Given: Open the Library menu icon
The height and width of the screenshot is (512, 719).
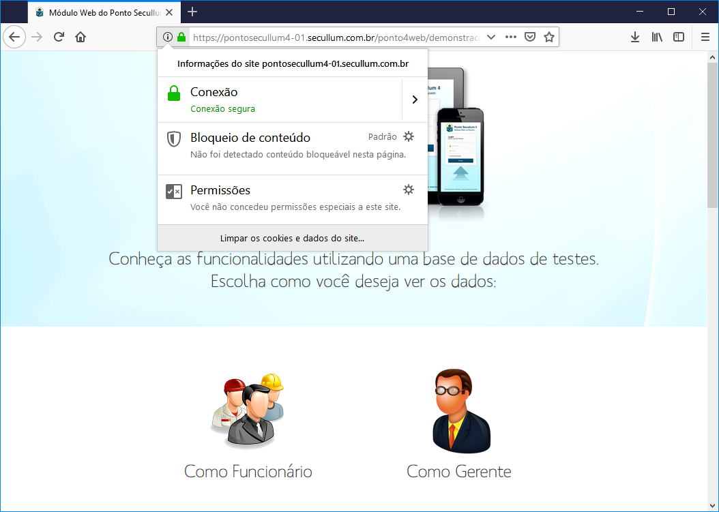Looking at the screenshot, I should [x=657, y=37].
